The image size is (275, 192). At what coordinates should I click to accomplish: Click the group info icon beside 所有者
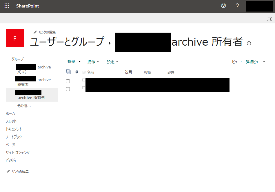tap(249, 43)
